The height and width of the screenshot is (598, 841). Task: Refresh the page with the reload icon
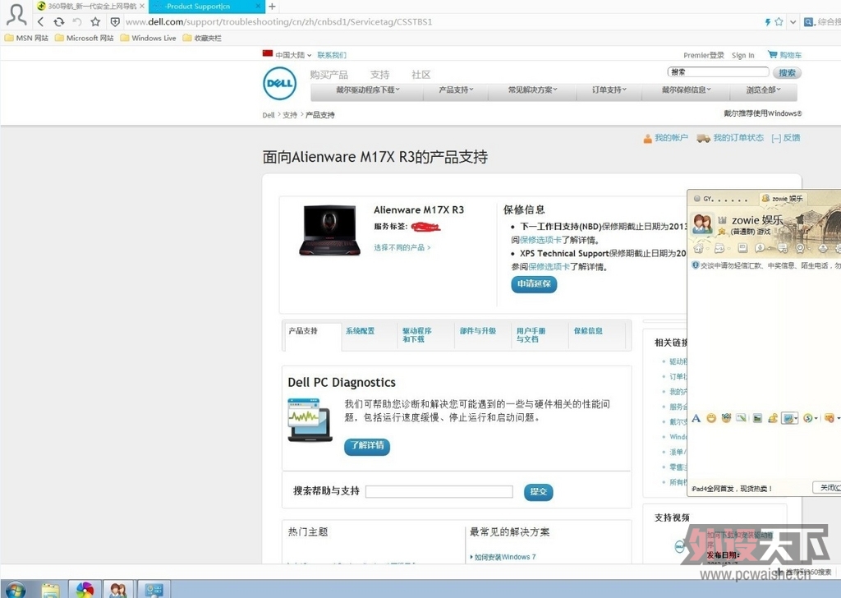coord(59,22)
